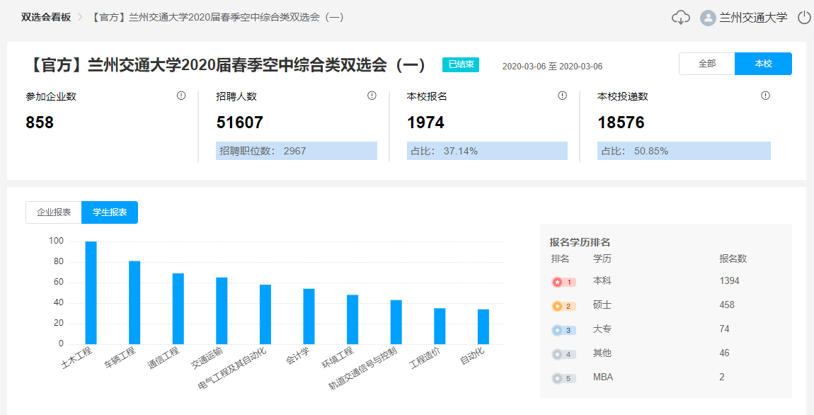Viewport: 814px width, 415px height.
Task: Open the 企业报表 tab
Action: (x=54, y=212)
